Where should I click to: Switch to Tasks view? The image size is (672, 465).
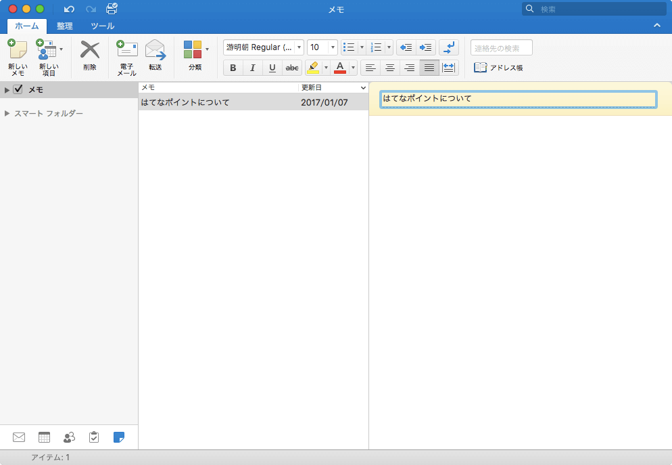(94, 437)
